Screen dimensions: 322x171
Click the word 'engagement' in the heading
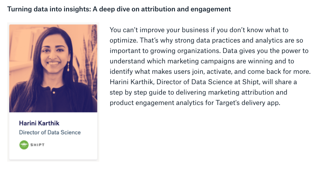[211, 10]
